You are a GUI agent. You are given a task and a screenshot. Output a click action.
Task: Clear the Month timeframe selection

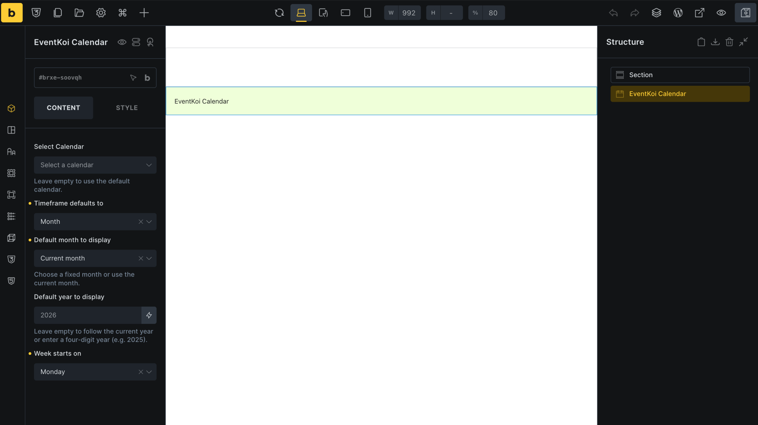[141, 222]
